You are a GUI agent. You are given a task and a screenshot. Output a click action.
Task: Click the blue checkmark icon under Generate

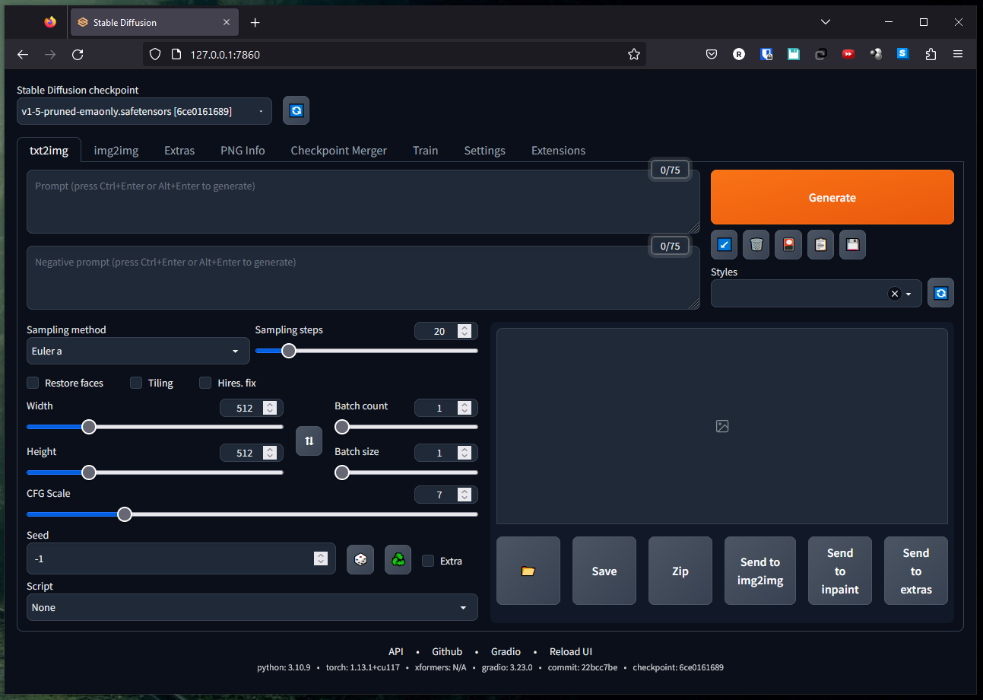[x=724, y=245]
